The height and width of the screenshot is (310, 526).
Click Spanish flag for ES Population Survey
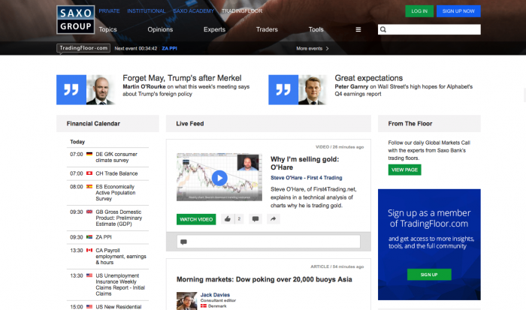click(x=89, y=186)
